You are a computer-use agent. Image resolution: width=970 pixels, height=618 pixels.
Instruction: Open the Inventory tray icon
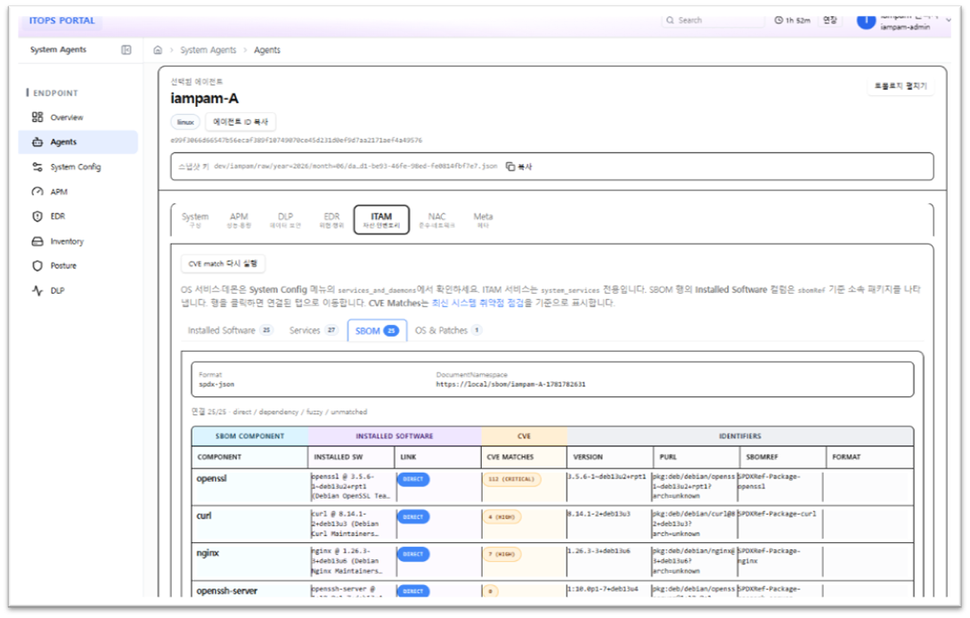37,240
